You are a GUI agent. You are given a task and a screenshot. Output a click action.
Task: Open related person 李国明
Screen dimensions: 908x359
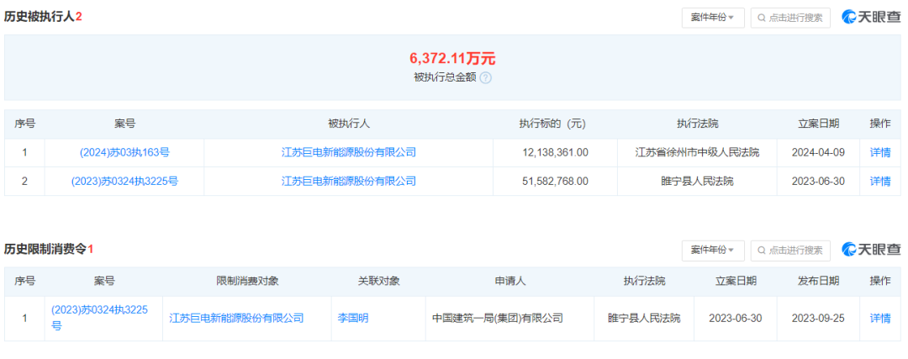tap(352, 318)
